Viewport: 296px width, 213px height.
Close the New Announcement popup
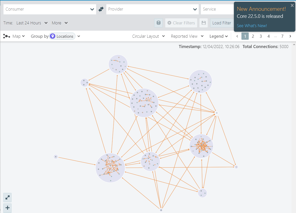(x=292, y=5)
